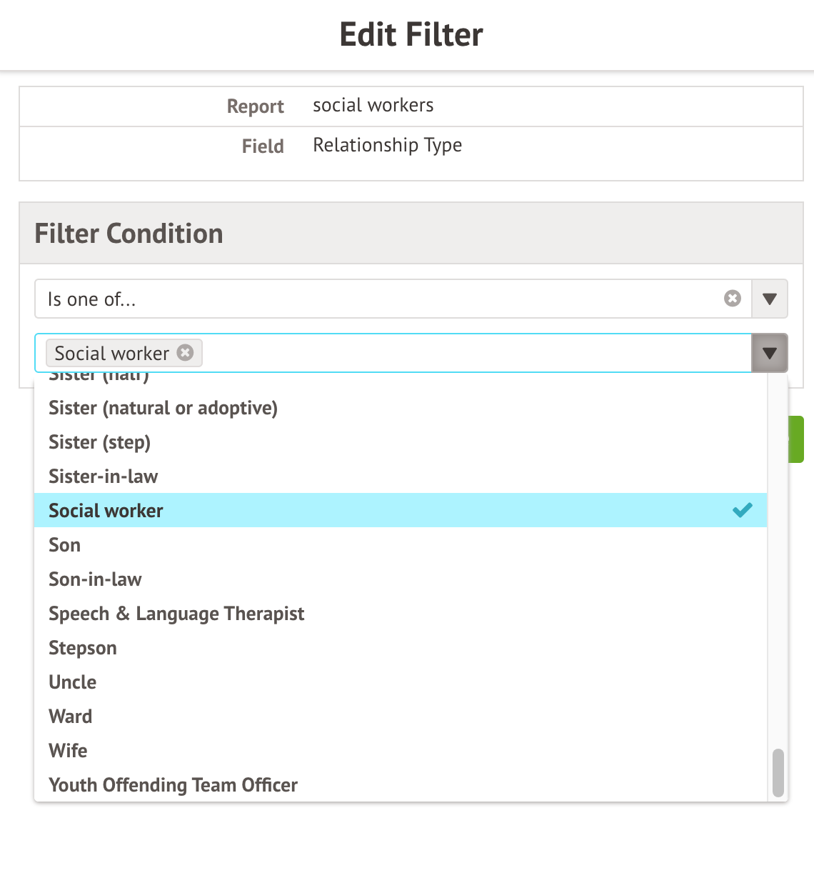Click the green button behind the dropdown
Screen dimensions: 814x883
(x=797, y=439)
